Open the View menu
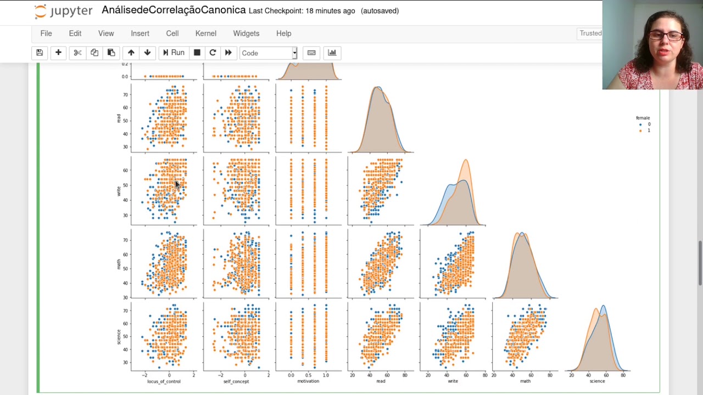 click(x=106, y=33)
